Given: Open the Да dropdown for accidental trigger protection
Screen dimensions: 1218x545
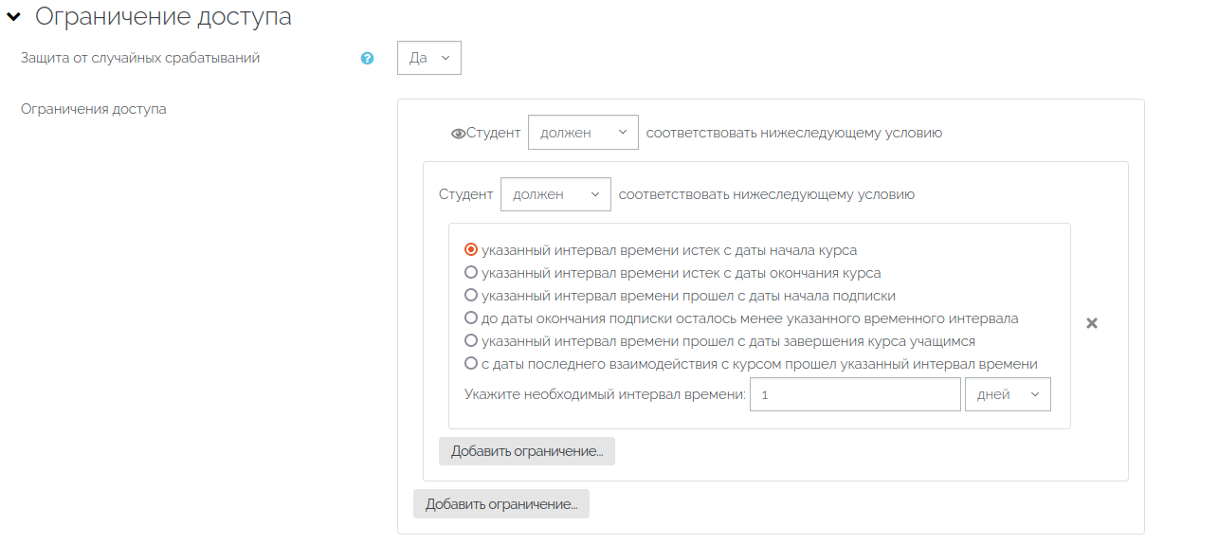Looking at the screenshot, I should [429, 58].
